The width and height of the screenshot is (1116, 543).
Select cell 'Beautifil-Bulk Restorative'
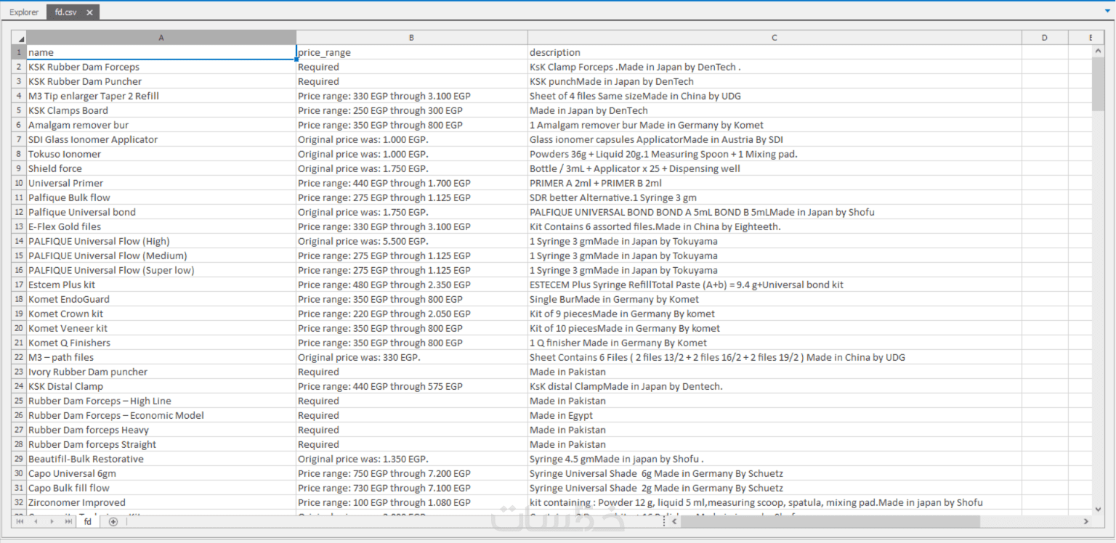tap(161, 459)
